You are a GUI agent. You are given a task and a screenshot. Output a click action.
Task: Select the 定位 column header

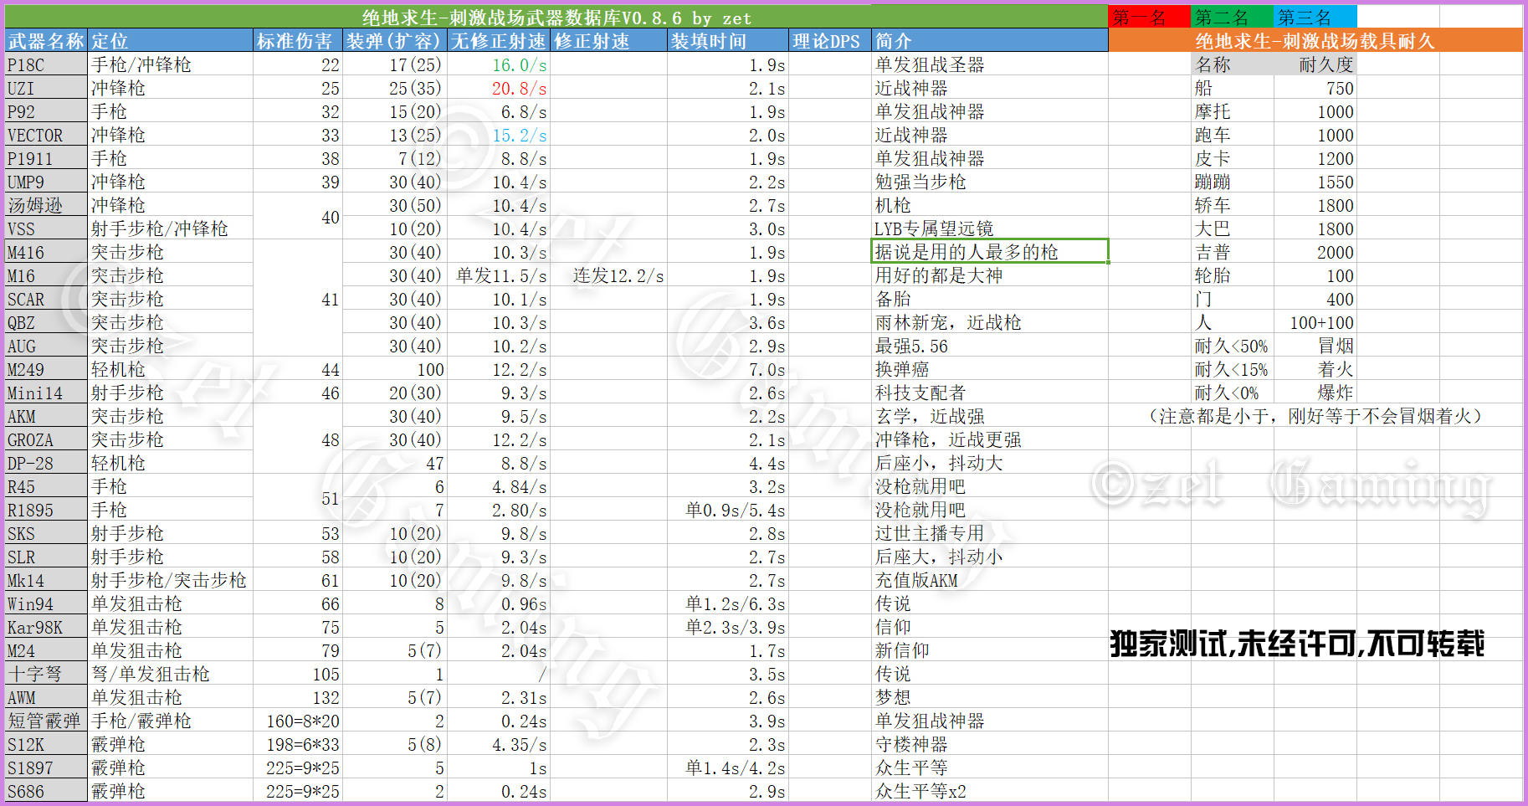point(170,40)
